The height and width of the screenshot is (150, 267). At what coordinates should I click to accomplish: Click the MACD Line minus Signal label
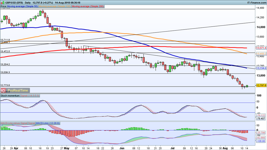pos(14,123)
